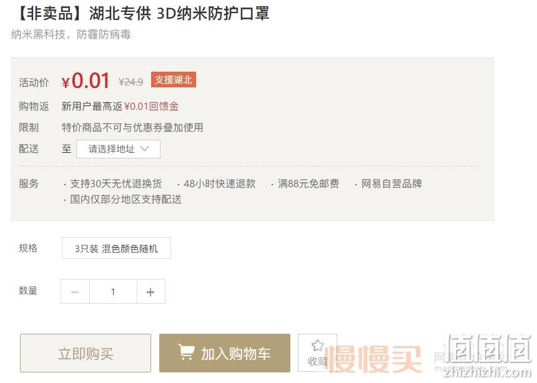This screenshot has width=537, height=383.
Task: Click the 支援湖北 red tag
Action: pyautogui.click(x=174, y=80)
